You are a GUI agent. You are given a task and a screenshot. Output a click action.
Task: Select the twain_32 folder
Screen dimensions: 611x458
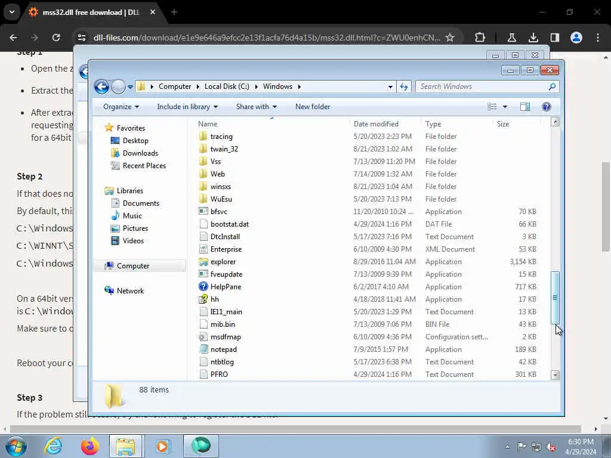click(224, 148)
